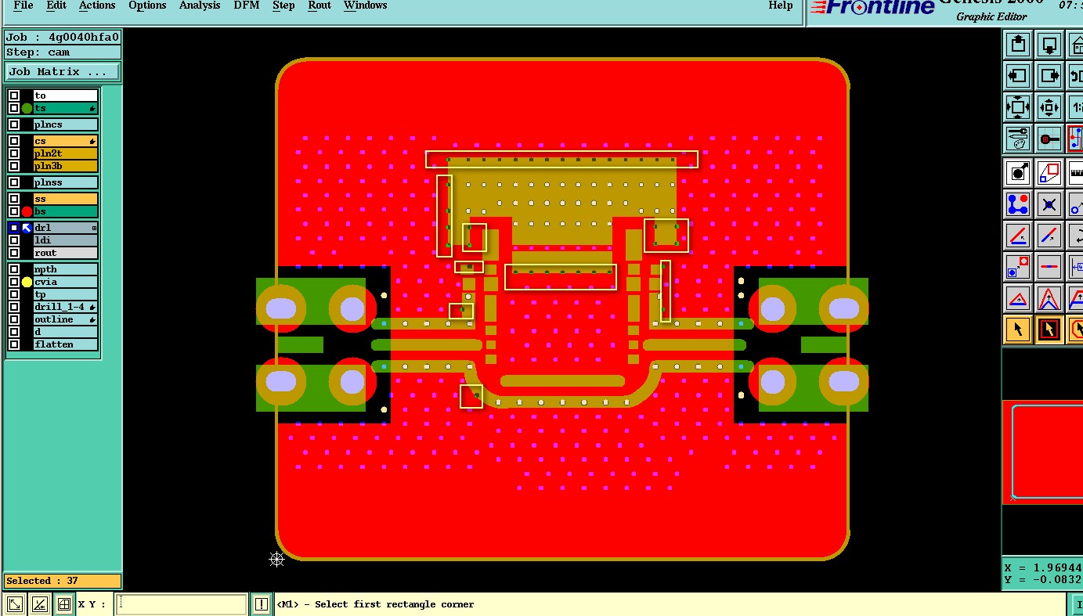The width and height of the screenshot is (1083, 616).
Task: Select the rectangle area selection arrow tool
Action: (1049, 330)
